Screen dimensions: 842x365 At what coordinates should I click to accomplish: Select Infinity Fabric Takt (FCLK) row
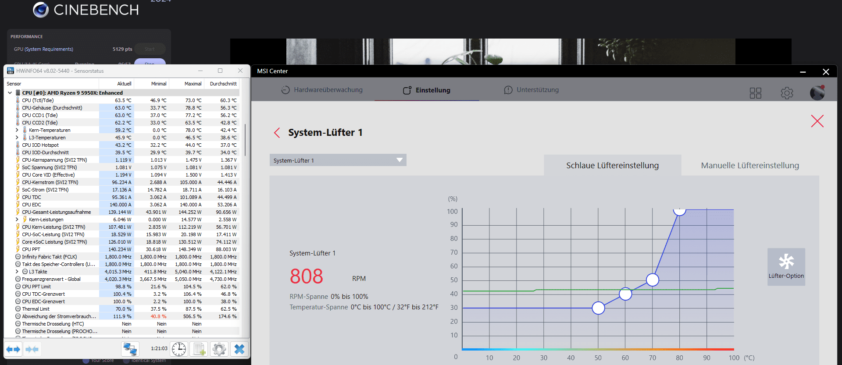122,257
